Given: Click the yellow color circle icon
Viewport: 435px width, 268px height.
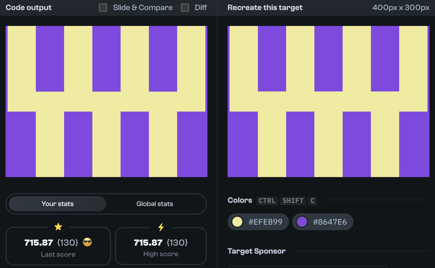Looking at the screenshot, I should click(x=237, y=222).
